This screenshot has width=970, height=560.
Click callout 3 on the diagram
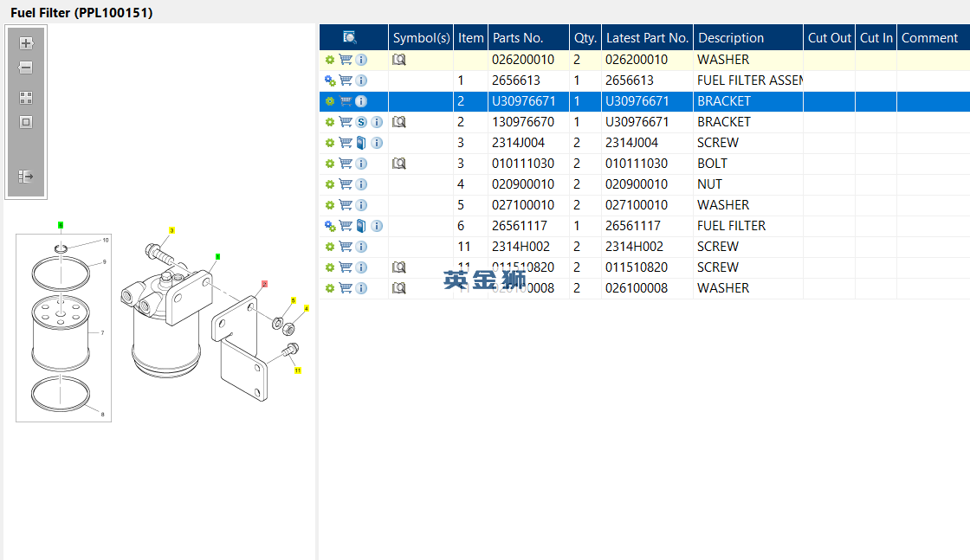171,230
